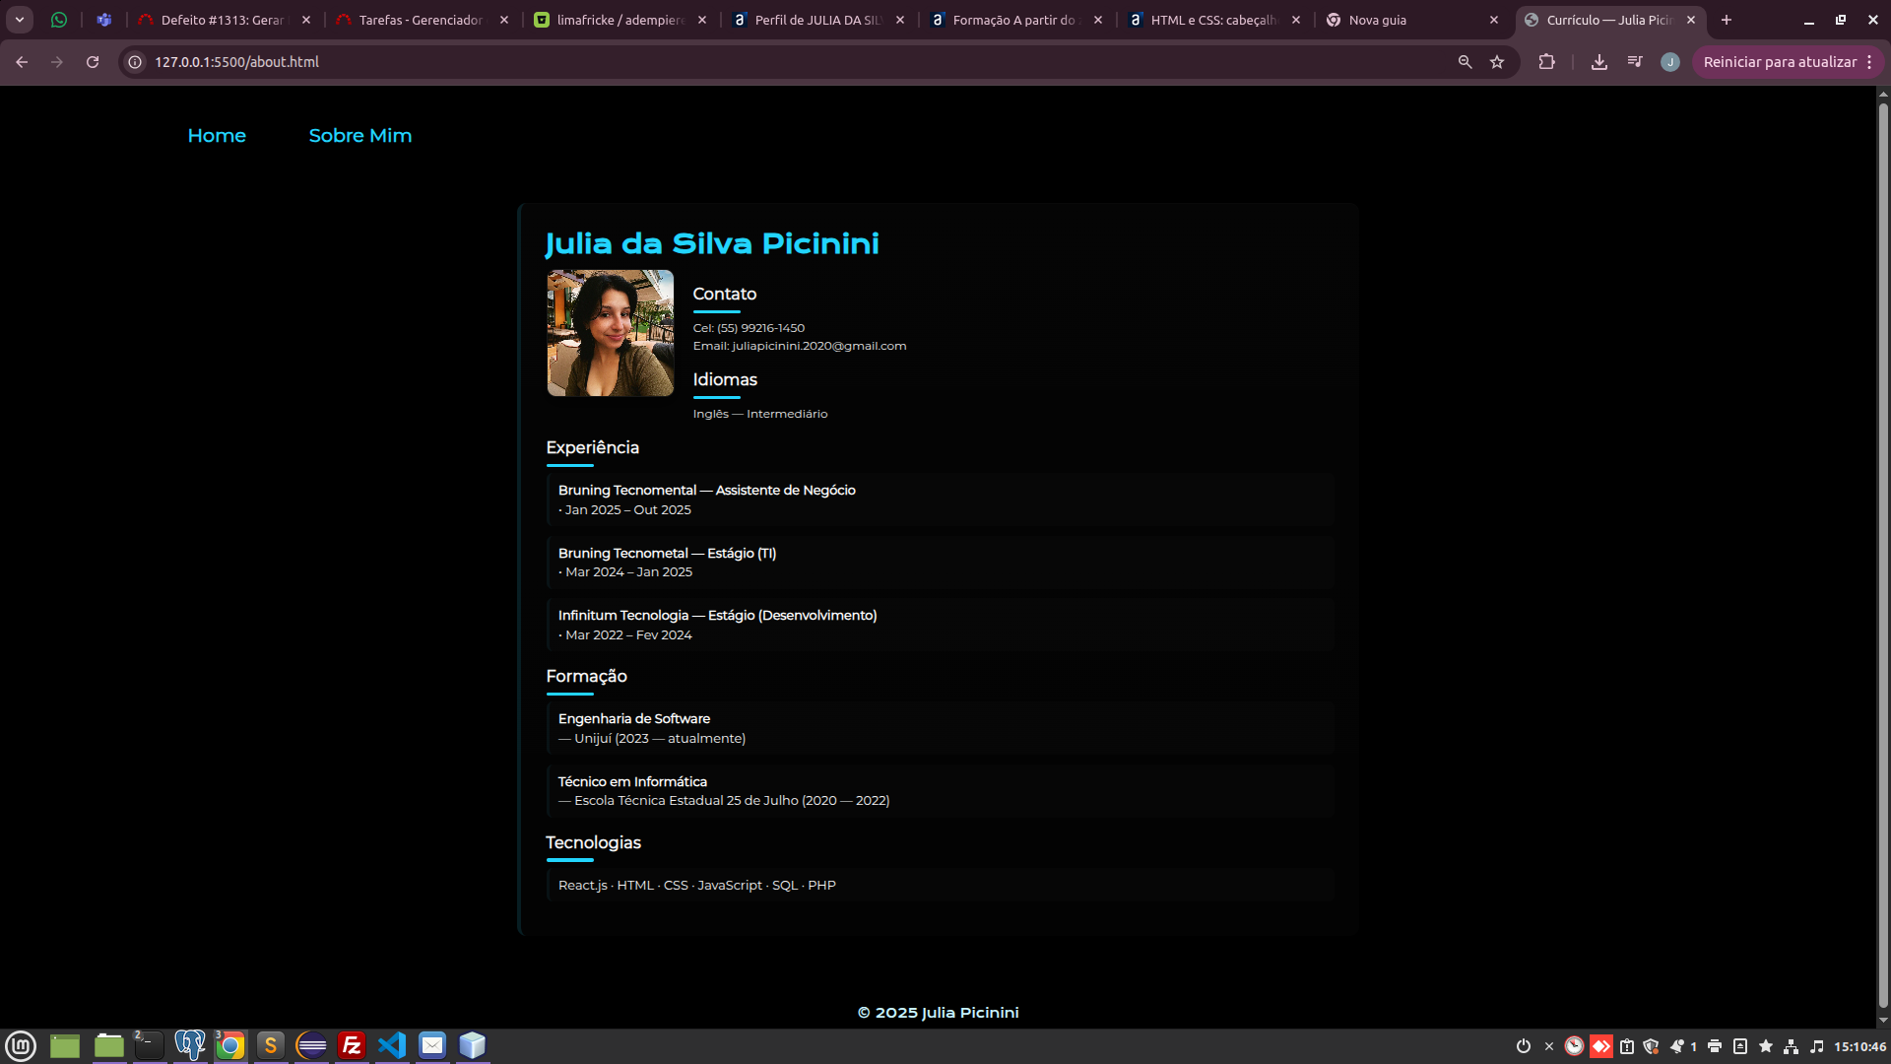Open FileZilla from the taskbar
Image resolution: width=1891 pixels, height=1064 pixels.
click(x=352, y=1045)
